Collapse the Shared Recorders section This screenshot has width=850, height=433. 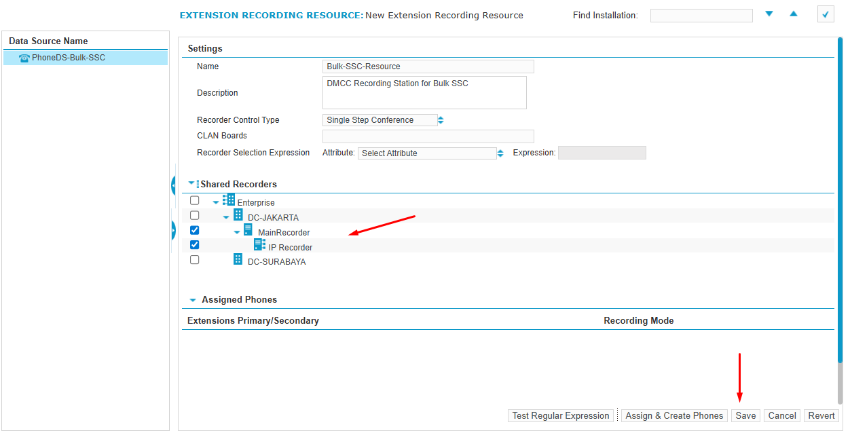pyautogui.click(x=192, y=184)
